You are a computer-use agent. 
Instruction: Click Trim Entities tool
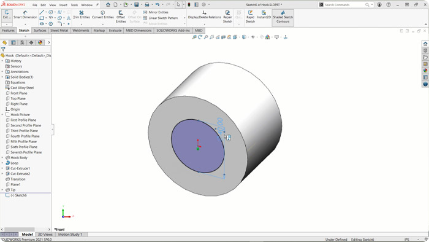tap(82, 15)
